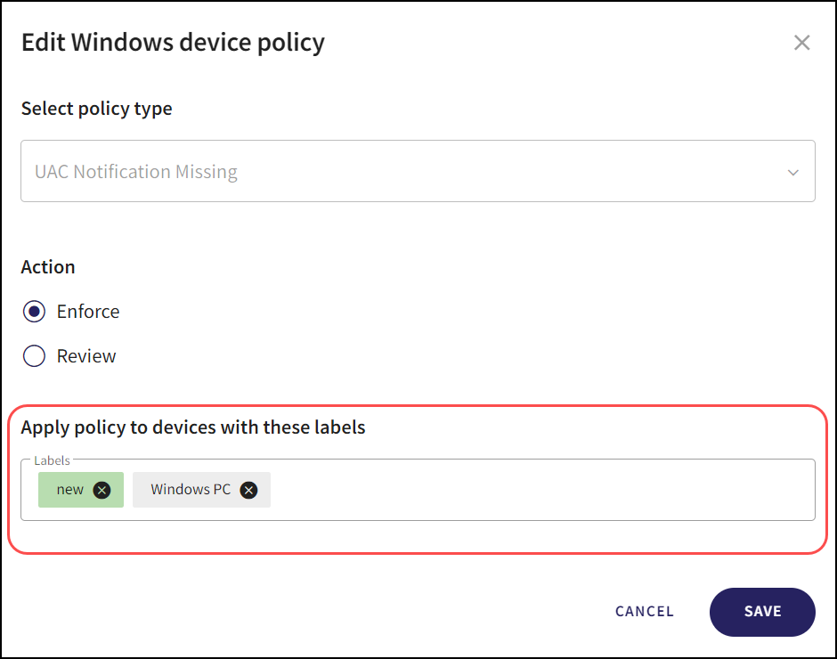Close the Edit Windows device policy dialog
Screen dimensions: 837x659
801,43
